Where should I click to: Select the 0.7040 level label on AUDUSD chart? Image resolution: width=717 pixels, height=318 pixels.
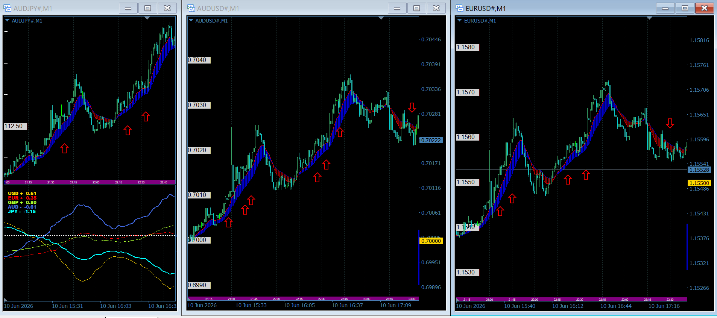tap(199, 60)
